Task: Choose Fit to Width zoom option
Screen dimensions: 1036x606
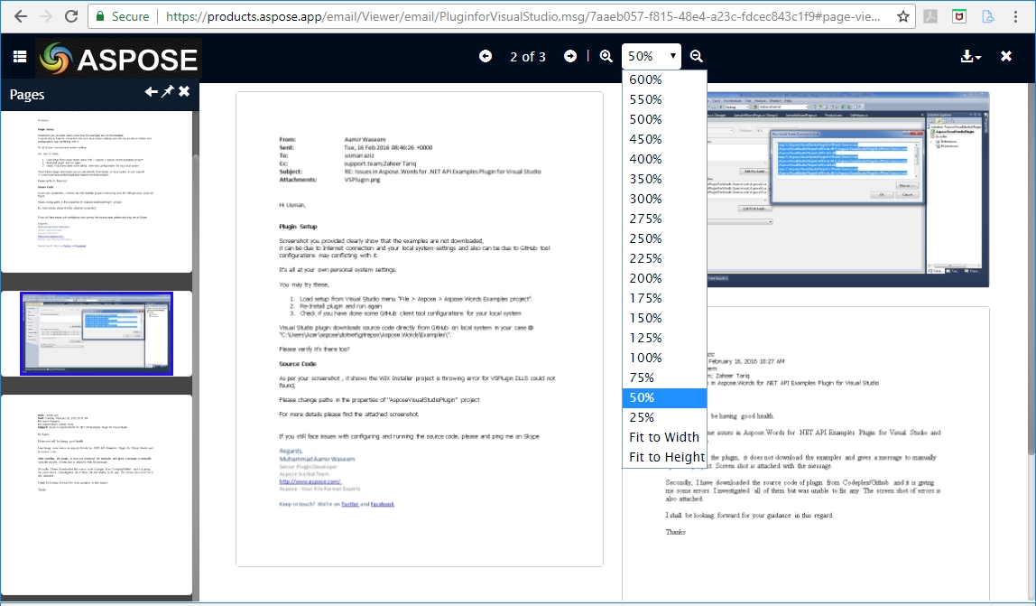Action: (665, 437)
